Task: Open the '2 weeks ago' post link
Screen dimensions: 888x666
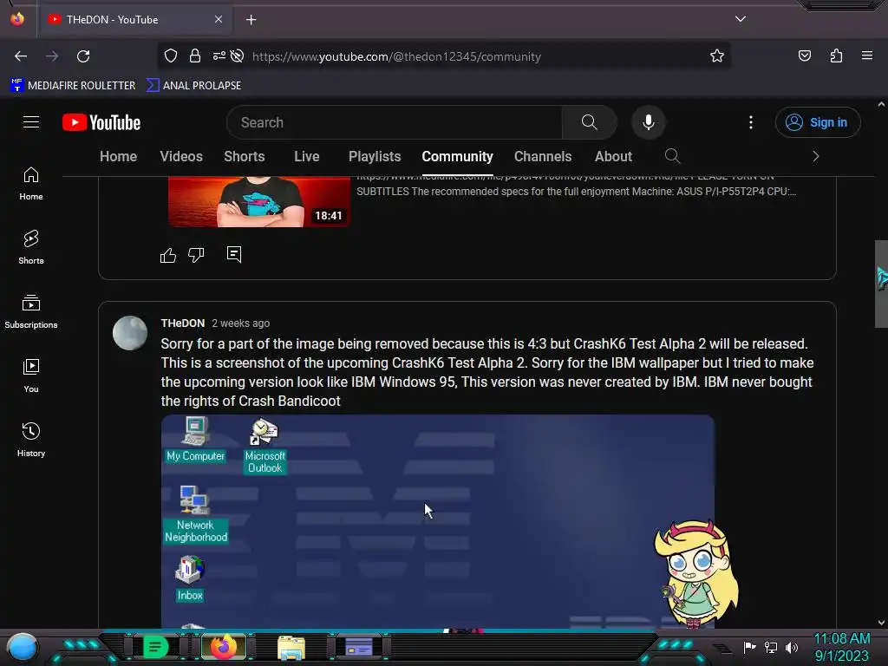Action: 241,323
